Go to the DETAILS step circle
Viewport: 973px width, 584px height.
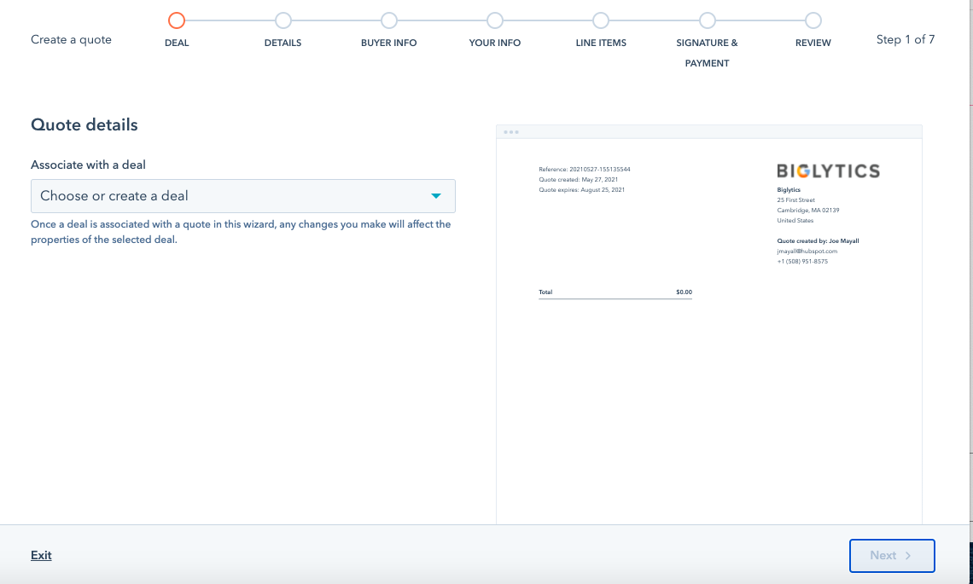click(x=283, y=20)
